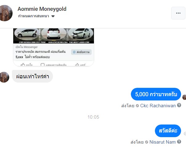Click the delivered checkmark icon beside สวัสดีค่ะ
The image size is (186, 147).
click(x=185, y=134)
